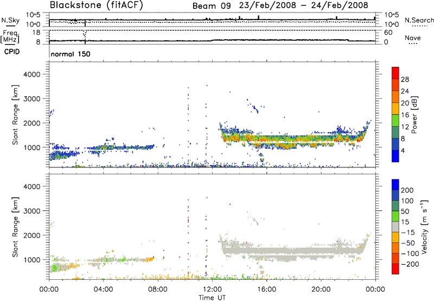The height and width of the screenshot is (301, 434).
Task: Click the "2000" range tick in velocity panel
Action: click(x=32, y=235)
